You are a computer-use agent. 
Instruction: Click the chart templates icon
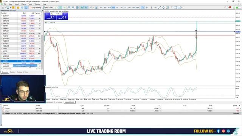pos(96,8)
